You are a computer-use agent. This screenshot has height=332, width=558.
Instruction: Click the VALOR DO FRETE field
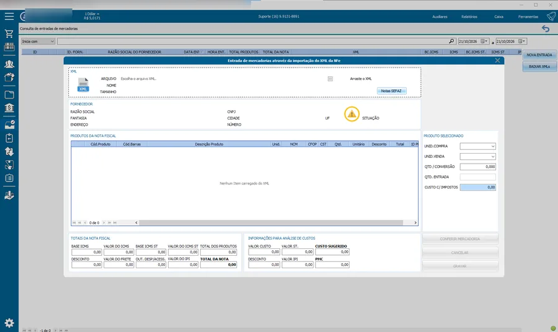118,265
